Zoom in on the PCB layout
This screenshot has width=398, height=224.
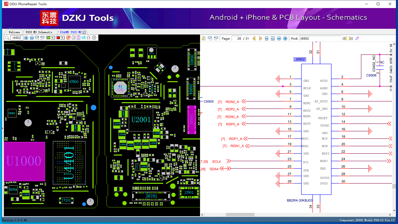26,38
